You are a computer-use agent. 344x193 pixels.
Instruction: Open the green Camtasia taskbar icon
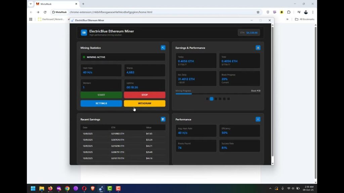point(110,188)
